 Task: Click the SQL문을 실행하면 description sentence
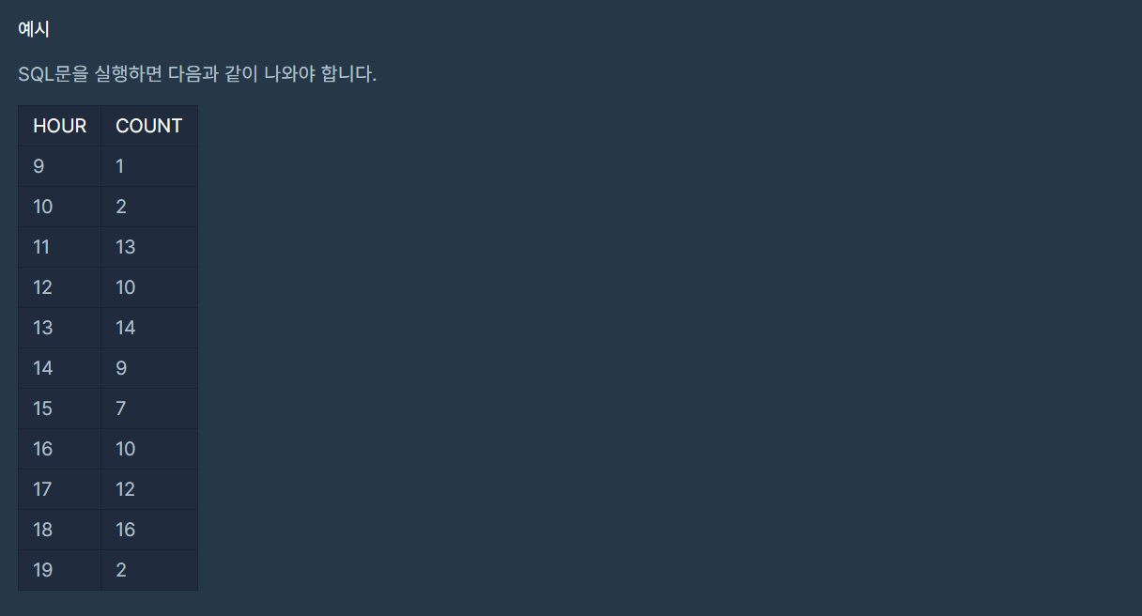click(x=197, y=74)
